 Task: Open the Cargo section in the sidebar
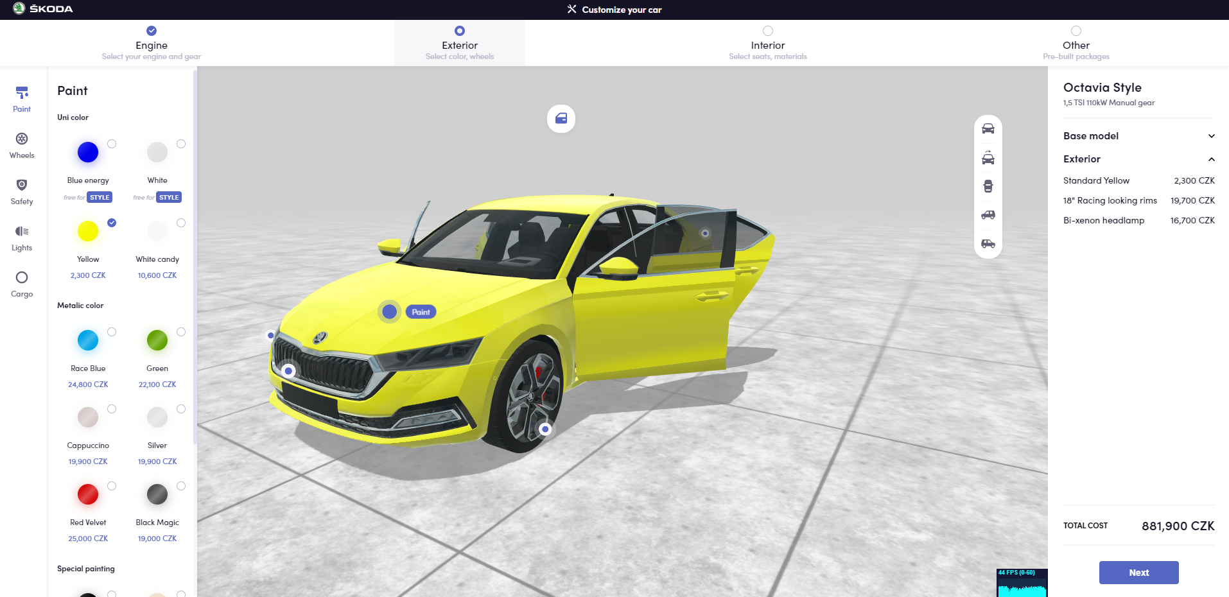pyautogui.click(x=22, y=284)
